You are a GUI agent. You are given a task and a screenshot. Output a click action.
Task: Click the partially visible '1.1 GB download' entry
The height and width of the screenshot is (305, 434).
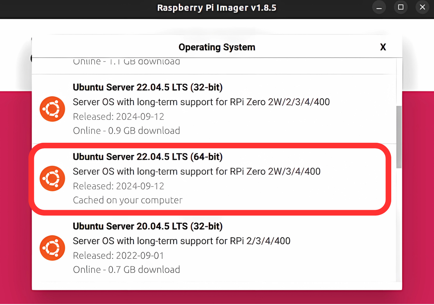click(126, 62)
